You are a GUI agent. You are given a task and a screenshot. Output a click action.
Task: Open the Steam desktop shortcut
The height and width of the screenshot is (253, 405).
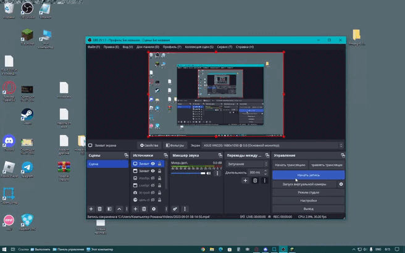coord(27,117)
